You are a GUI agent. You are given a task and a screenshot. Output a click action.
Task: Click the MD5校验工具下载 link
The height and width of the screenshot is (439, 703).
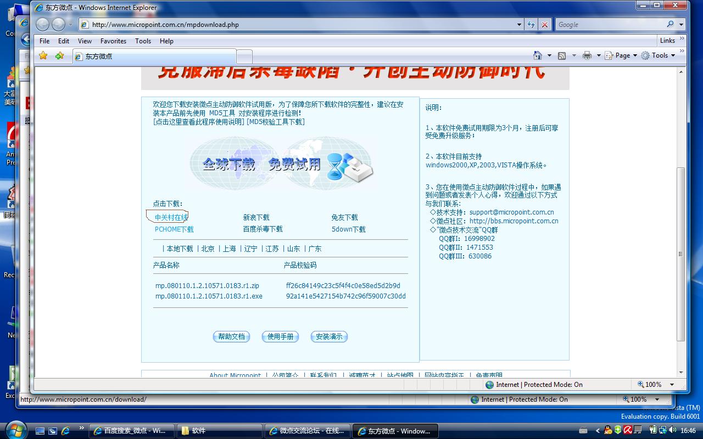pyautogui.click(x=276, y=122)
